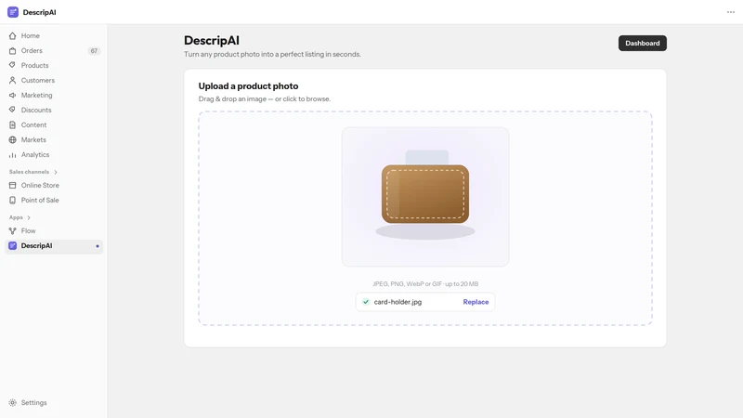
Task: Click the Home house icon
Action: 13,36
